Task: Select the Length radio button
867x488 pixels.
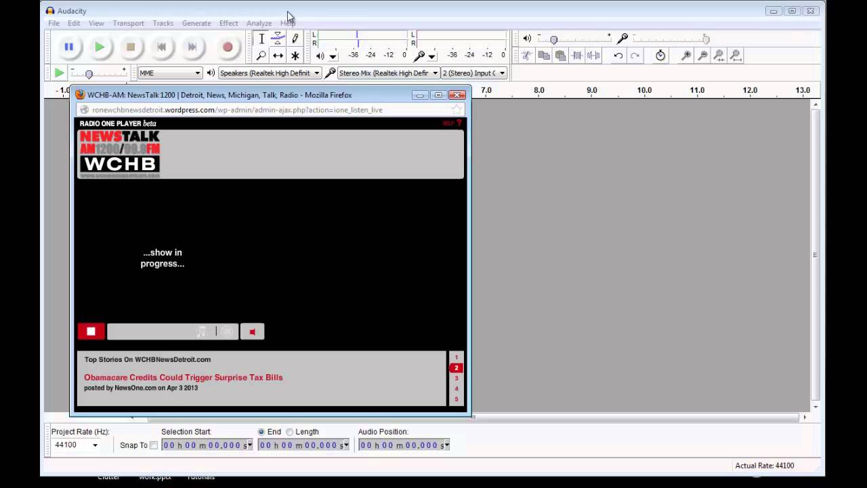Action: (290, 432)
